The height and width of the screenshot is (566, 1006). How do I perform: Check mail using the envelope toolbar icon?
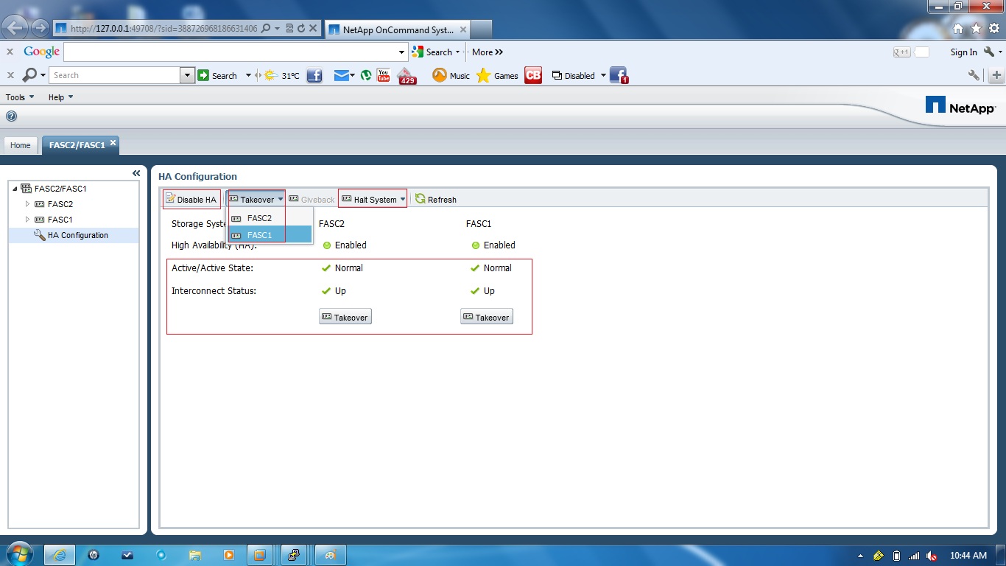coord(340,74)
